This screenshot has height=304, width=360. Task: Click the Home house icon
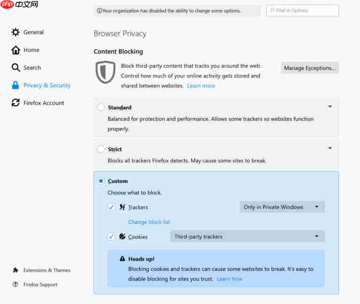15,50
